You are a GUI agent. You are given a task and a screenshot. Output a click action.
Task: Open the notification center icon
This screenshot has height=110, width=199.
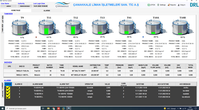pyautogui.click(x=196, y=108)
